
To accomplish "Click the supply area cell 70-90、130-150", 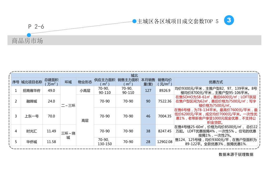I will pyautogui.click(x=105, y=142).
